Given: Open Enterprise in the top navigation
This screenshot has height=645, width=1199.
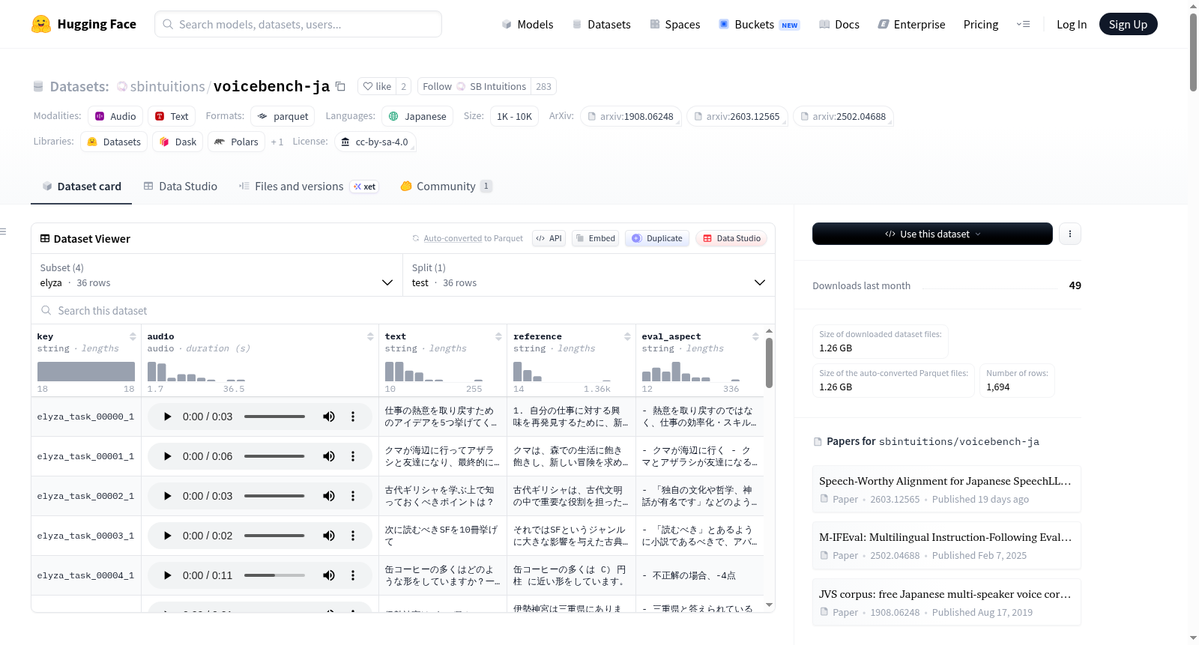Looking at the screenshot, I should pos(911,24).
